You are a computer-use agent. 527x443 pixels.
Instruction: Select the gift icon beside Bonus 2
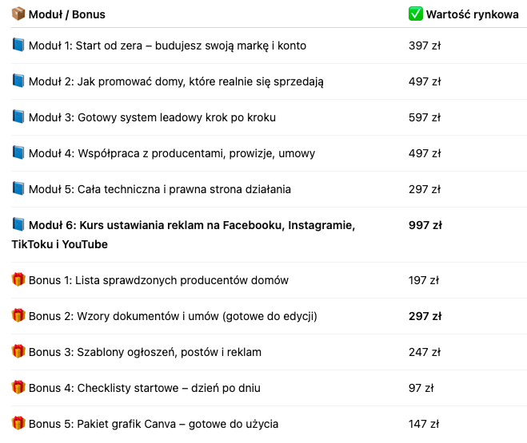coord(18,316)
